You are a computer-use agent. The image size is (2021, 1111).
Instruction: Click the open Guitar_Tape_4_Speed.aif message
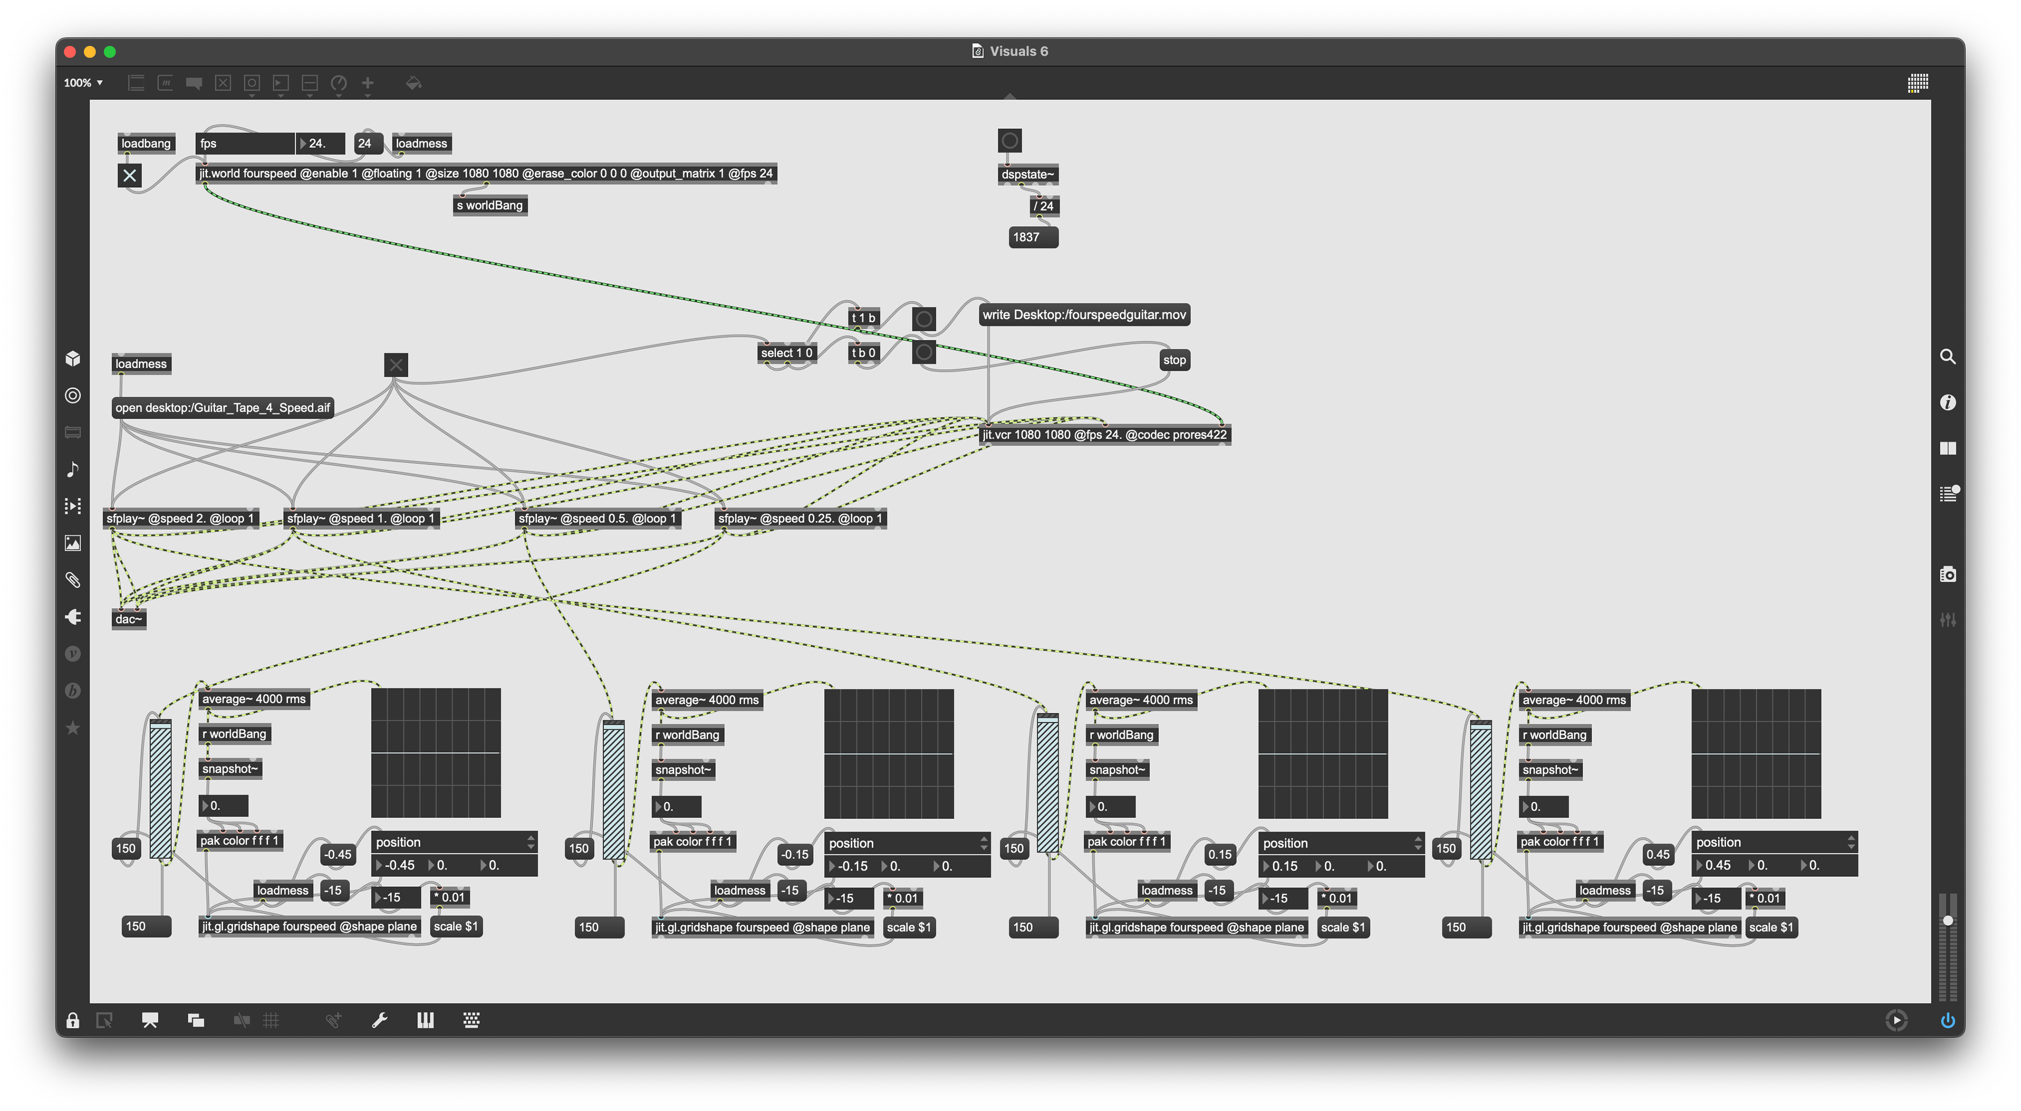[x=223, y=408]
